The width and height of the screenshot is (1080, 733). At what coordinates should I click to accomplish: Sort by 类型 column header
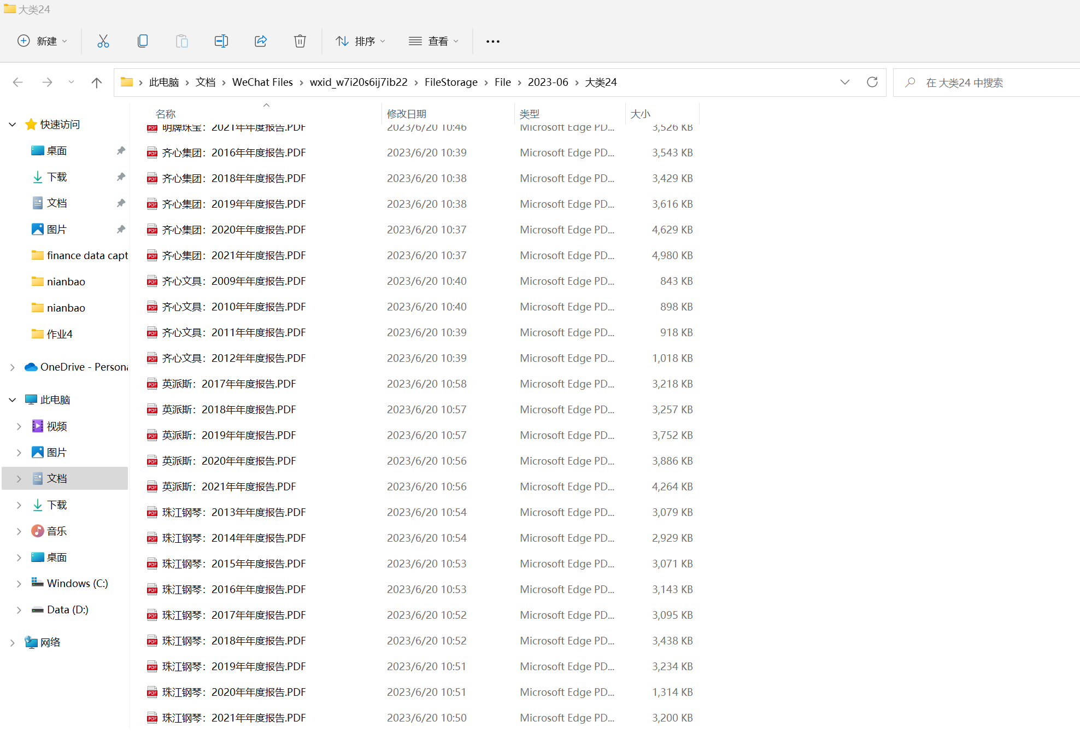pos(530,114)
